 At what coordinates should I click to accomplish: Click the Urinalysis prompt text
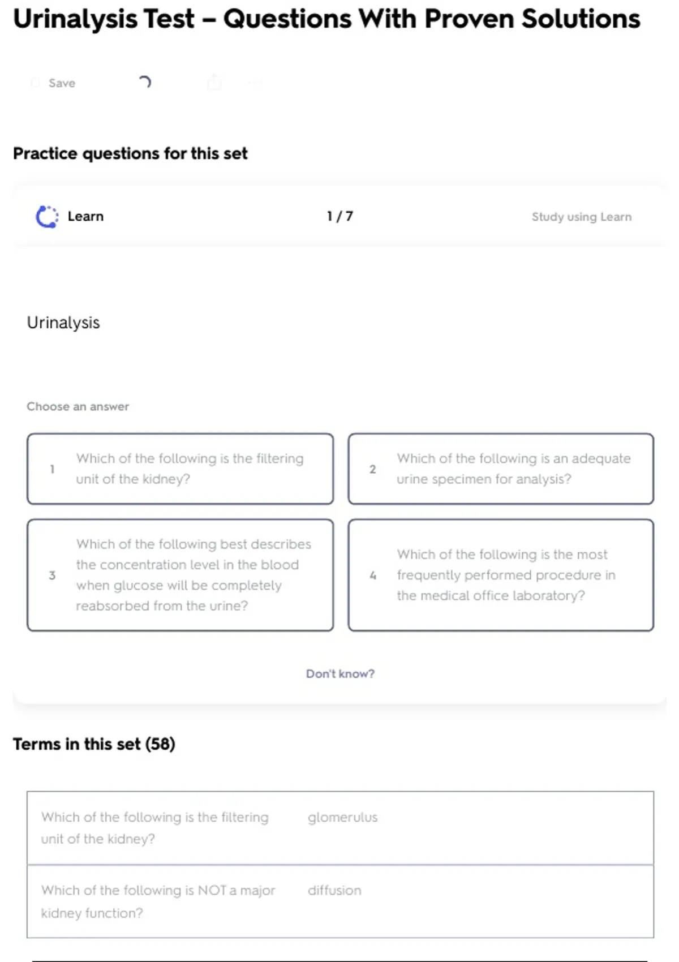click(x=63, y=323)
